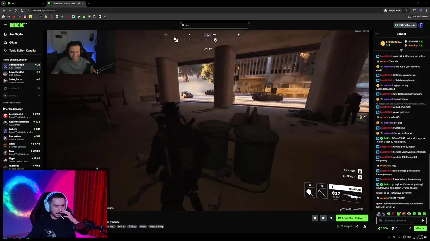Click the report warning triangle icon
The height and width of the screenshot is (241, 430).
[x=365, y=227]
